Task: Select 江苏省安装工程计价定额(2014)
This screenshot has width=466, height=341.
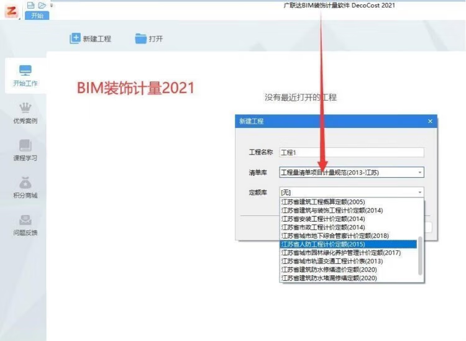Action: [349, 219]
